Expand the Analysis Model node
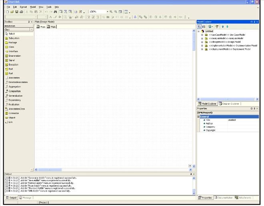 [202, 38]
